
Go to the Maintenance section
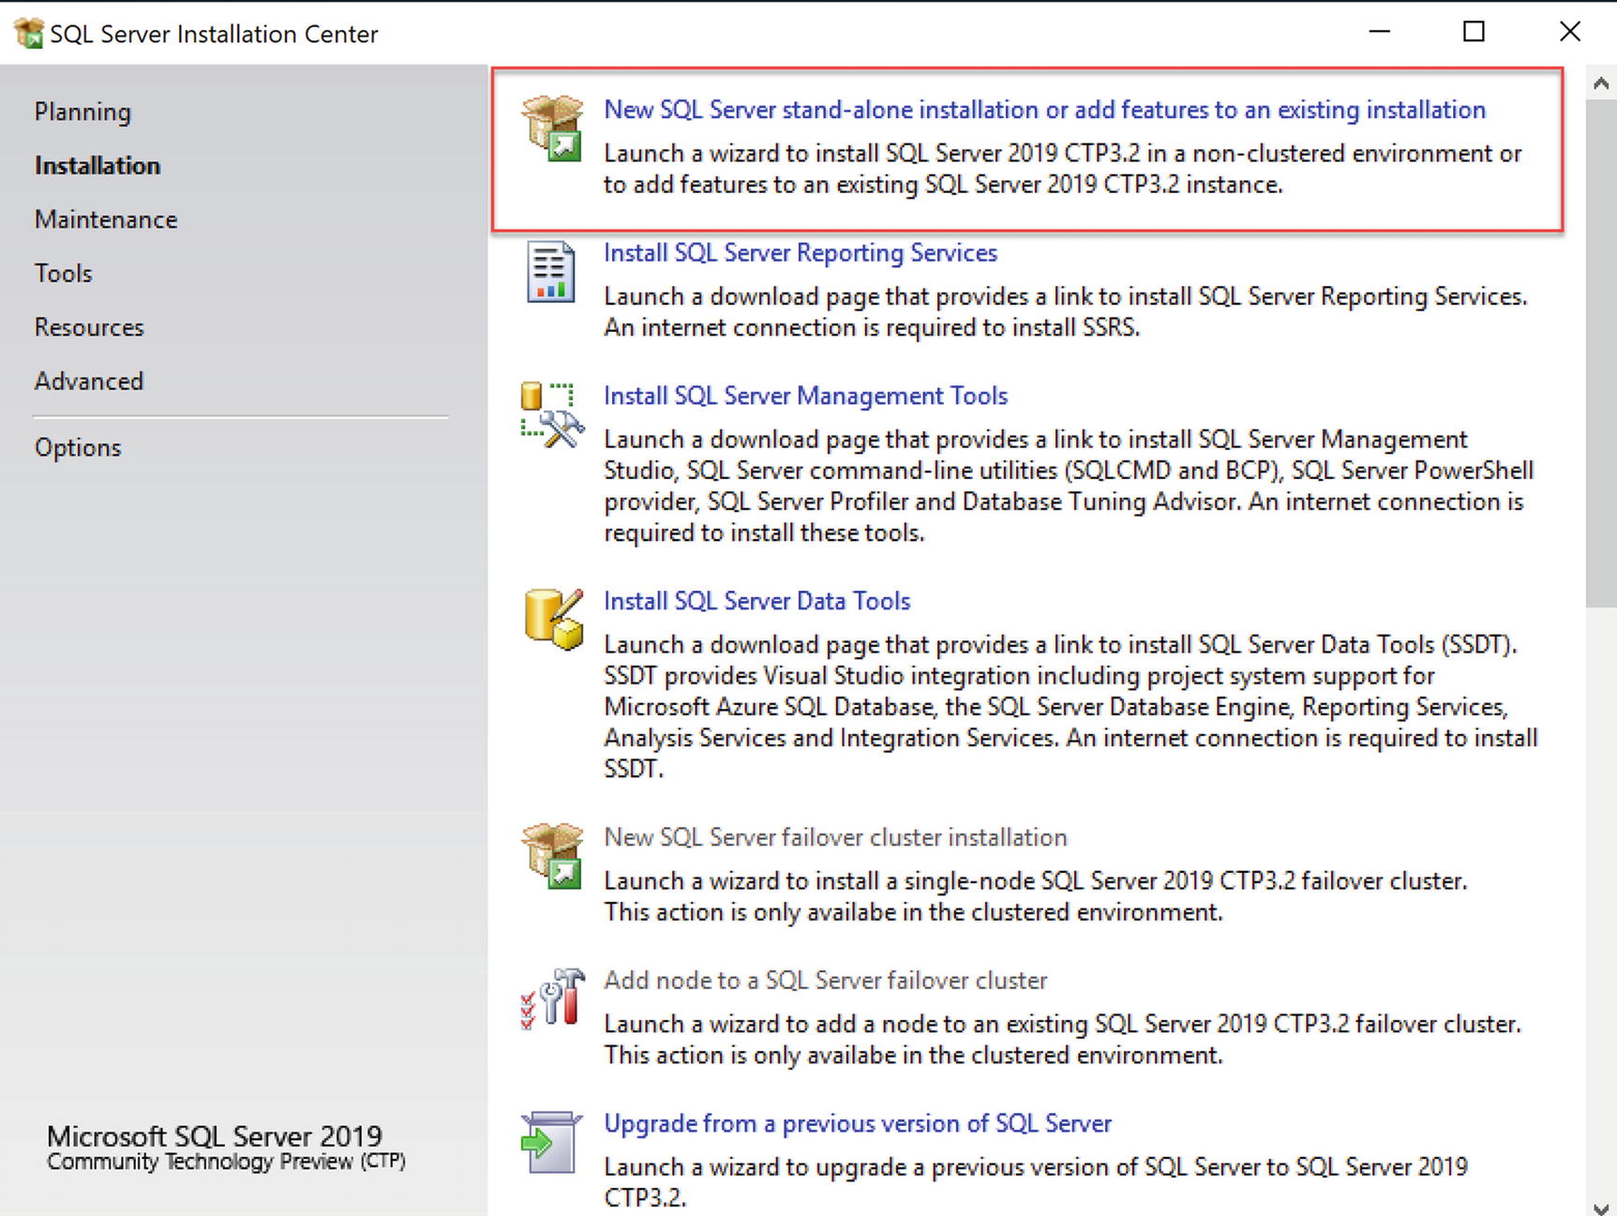pyautogui.click(x=106, y=219)
